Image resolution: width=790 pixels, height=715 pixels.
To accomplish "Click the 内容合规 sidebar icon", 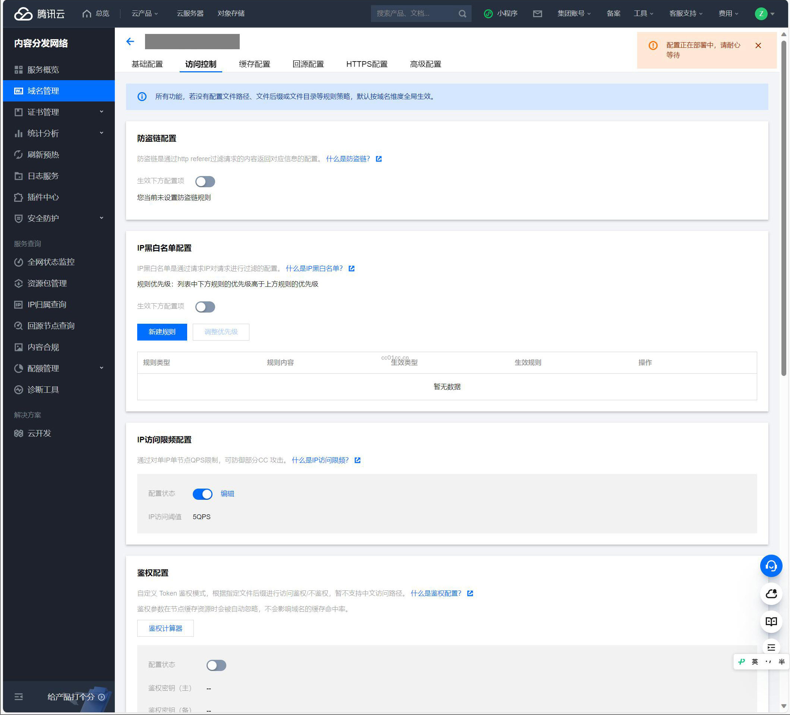I will point(19,347).
